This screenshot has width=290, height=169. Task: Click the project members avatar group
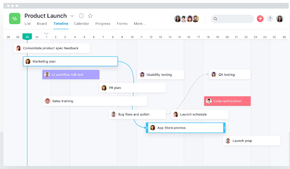click(186, 19)
